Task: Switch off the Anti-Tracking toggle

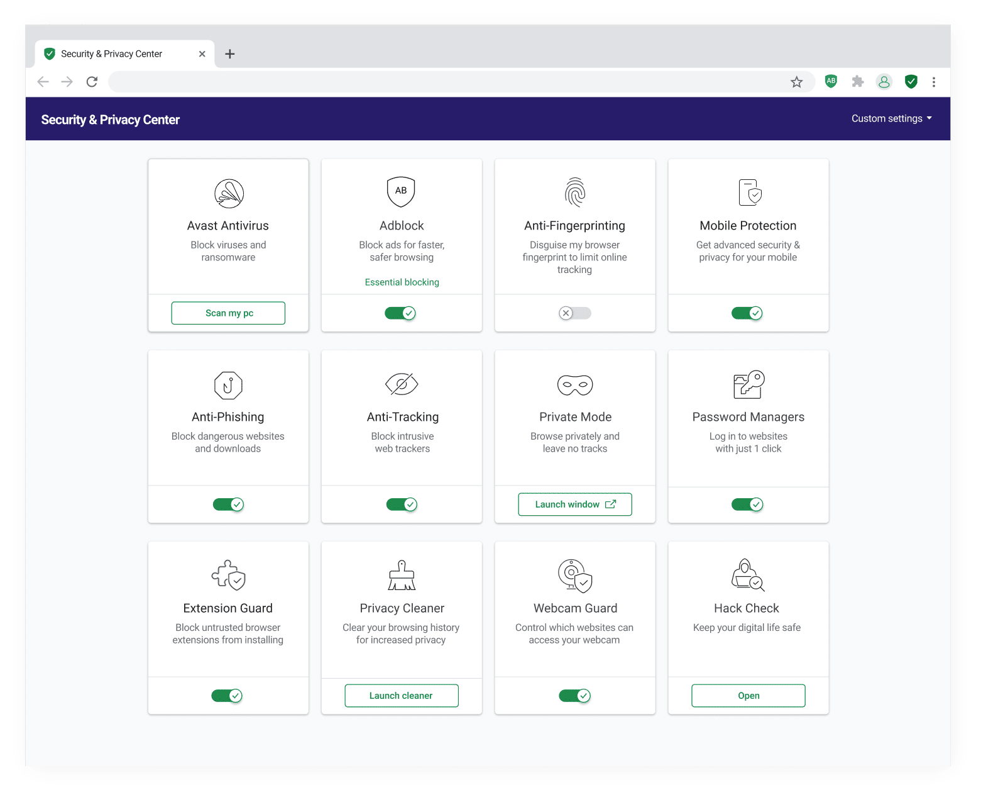Action: point(402,504)
